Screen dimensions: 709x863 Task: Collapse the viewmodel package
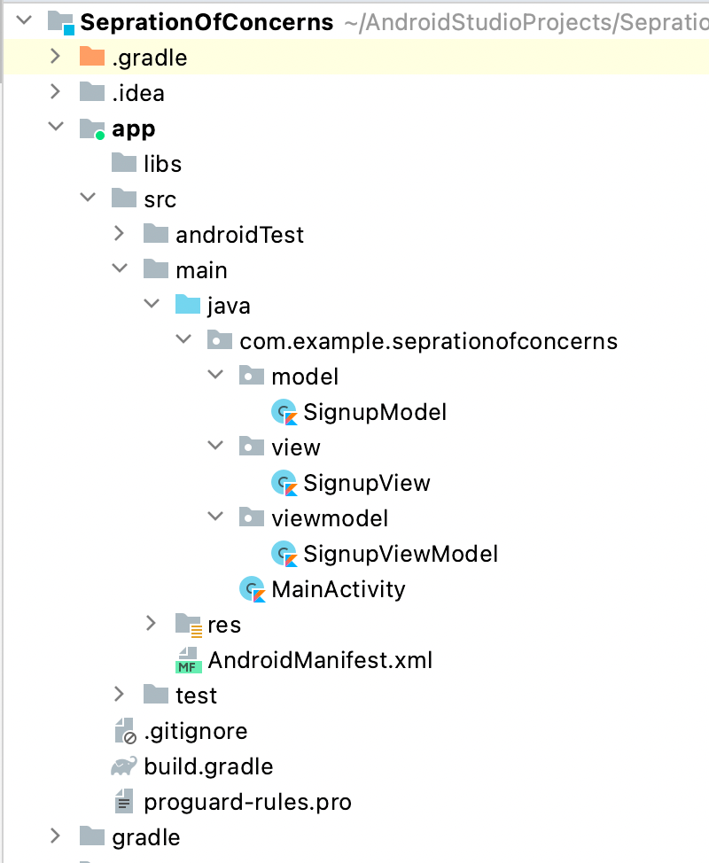(215, 517)
